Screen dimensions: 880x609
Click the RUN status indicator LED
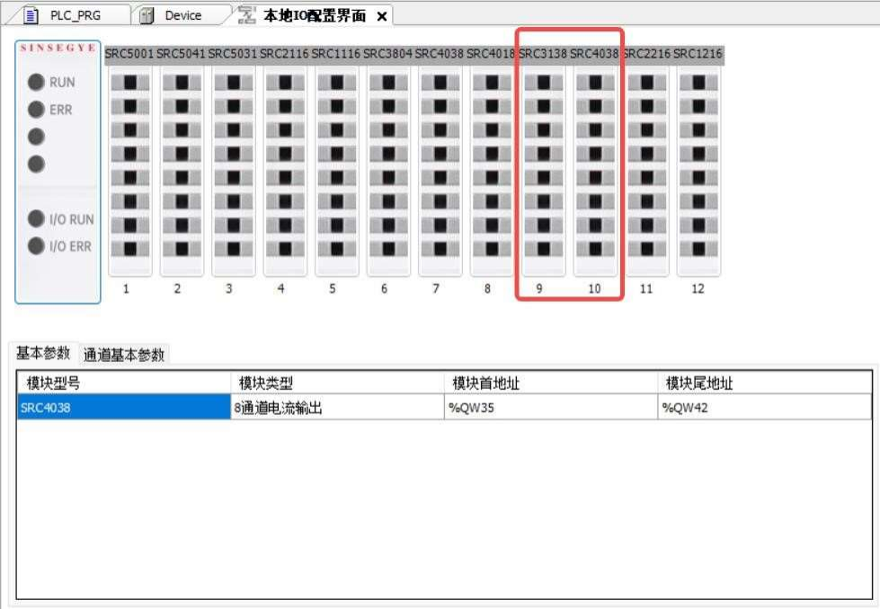coord(37,83)
